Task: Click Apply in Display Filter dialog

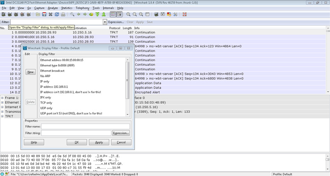Action: [x=99, y=142]
